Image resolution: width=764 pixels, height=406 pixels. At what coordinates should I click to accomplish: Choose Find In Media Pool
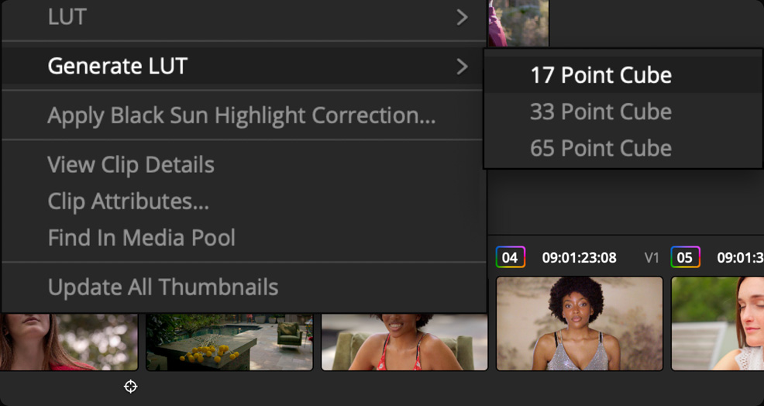coord(141,237)
